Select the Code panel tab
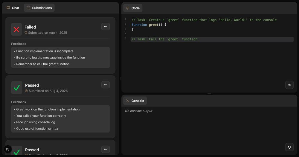Image resolution: width=299 pixels, height=157 pixels. coord(133,8)
